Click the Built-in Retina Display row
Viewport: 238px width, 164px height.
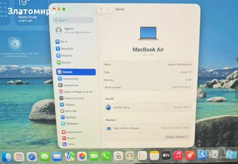148,128
